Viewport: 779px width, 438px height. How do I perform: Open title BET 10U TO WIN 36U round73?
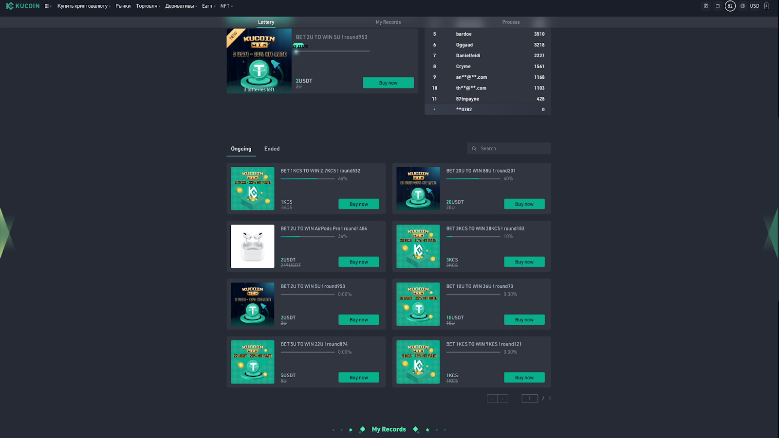(480, 286)
